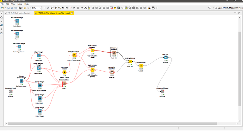The image size is (243, 131).
Task: Click the Save workflow icon
Action: point(8,8)
